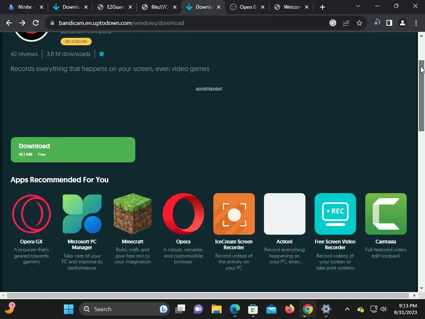The width and height of the screenshot is (425, 319).
Task: Expand the tab search dropdown
Action: (x=358, y=6)
